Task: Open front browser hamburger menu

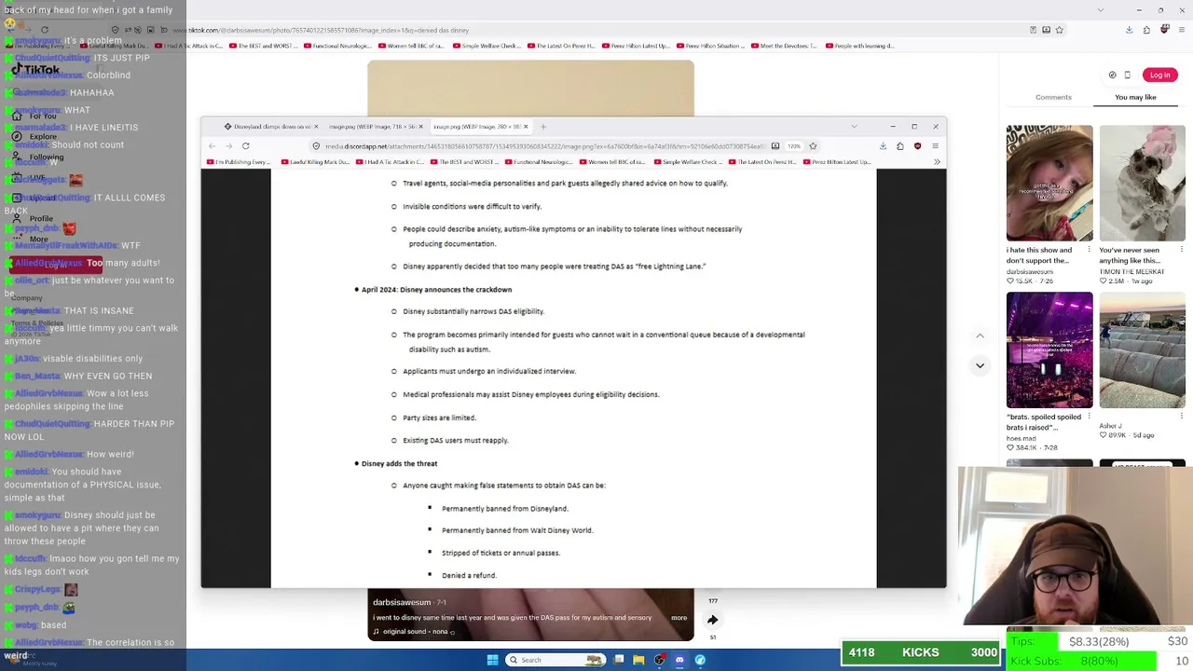Action: point(935,146)
